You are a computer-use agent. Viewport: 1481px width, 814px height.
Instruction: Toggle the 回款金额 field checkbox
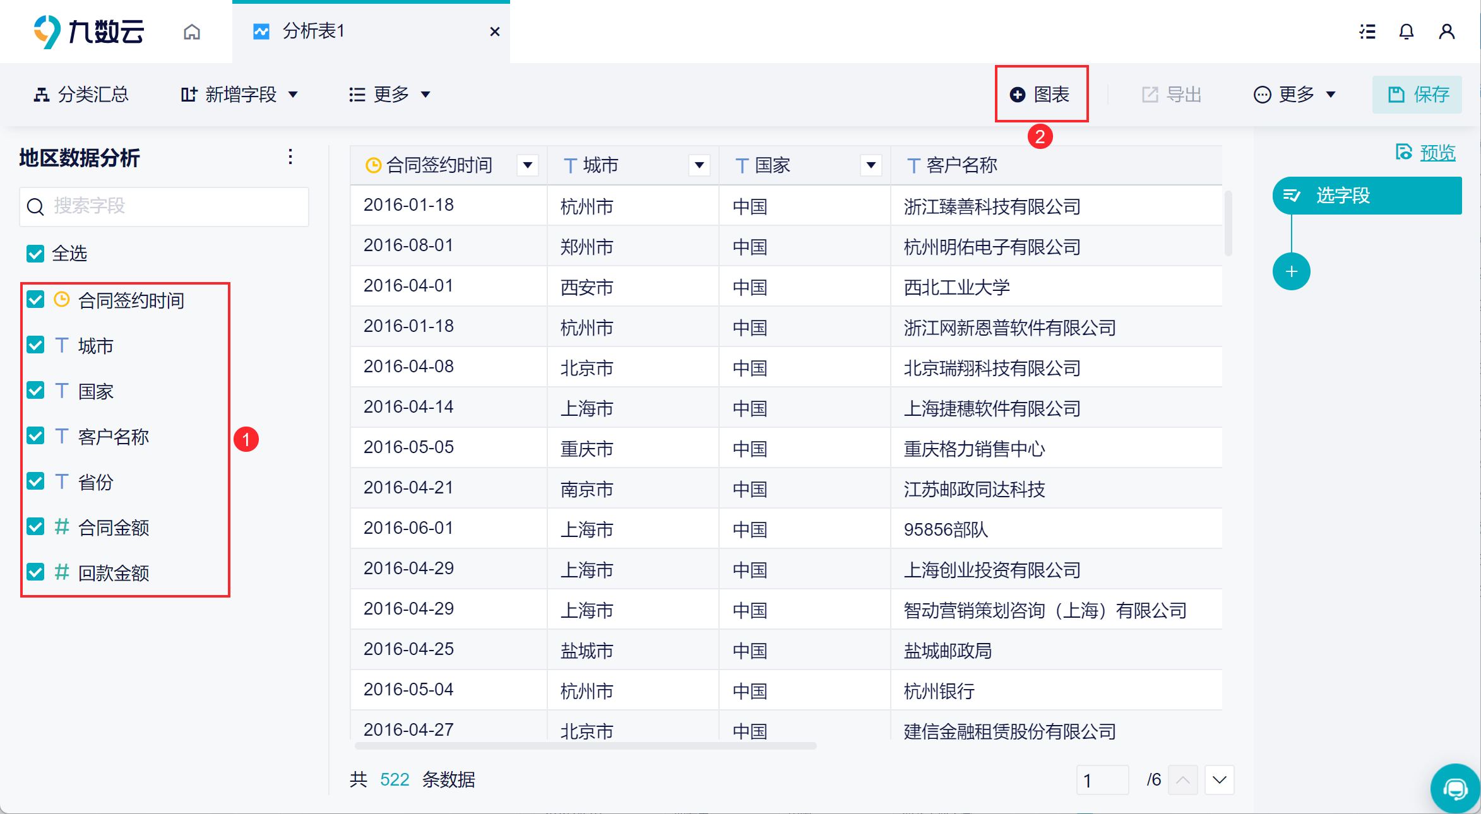click(x=35, y=572)
